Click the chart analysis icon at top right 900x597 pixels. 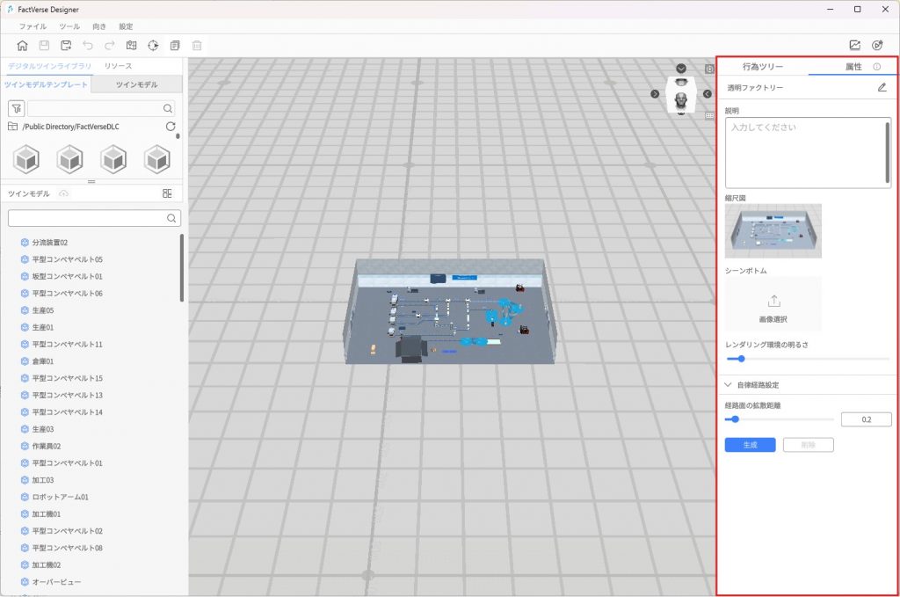click(854, 46)
